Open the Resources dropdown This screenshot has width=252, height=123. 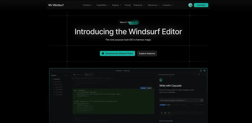[154, 5]
